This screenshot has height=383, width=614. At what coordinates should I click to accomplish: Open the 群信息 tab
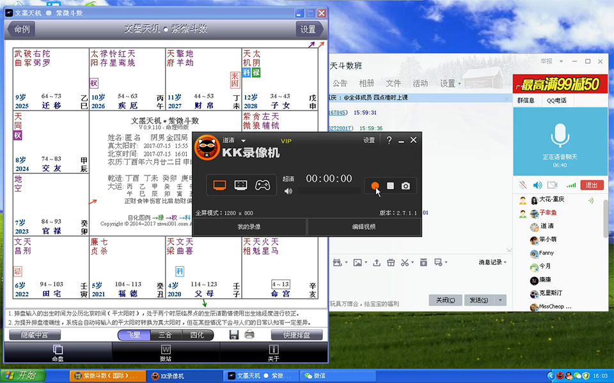tap(526, 100)
